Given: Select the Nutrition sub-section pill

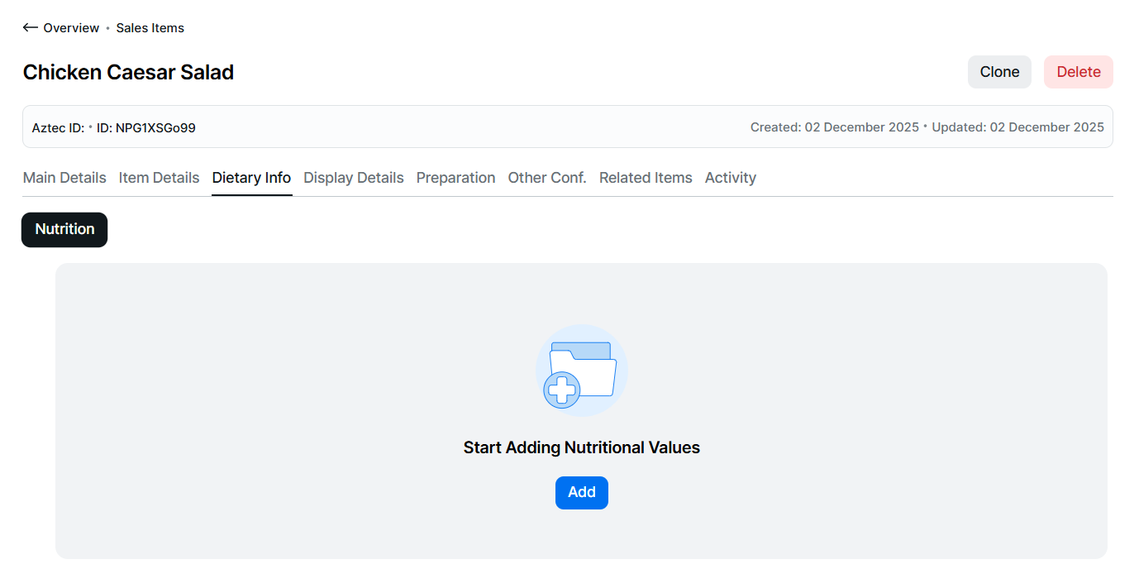Looking at the screenshot, I should [x=64, y=230].
